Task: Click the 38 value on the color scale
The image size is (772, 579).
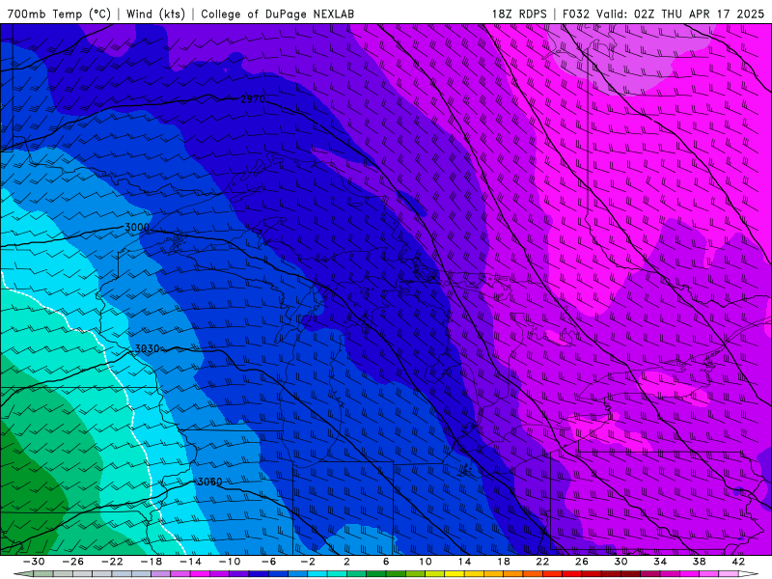Action: coord(699,562)
